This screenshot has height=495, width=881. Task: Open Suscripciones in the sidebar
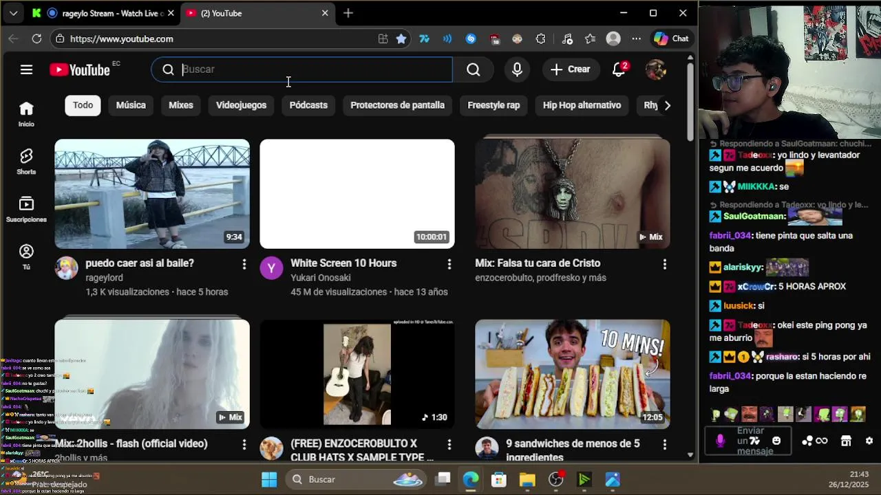pyautogui.click(x=26, y=210)
